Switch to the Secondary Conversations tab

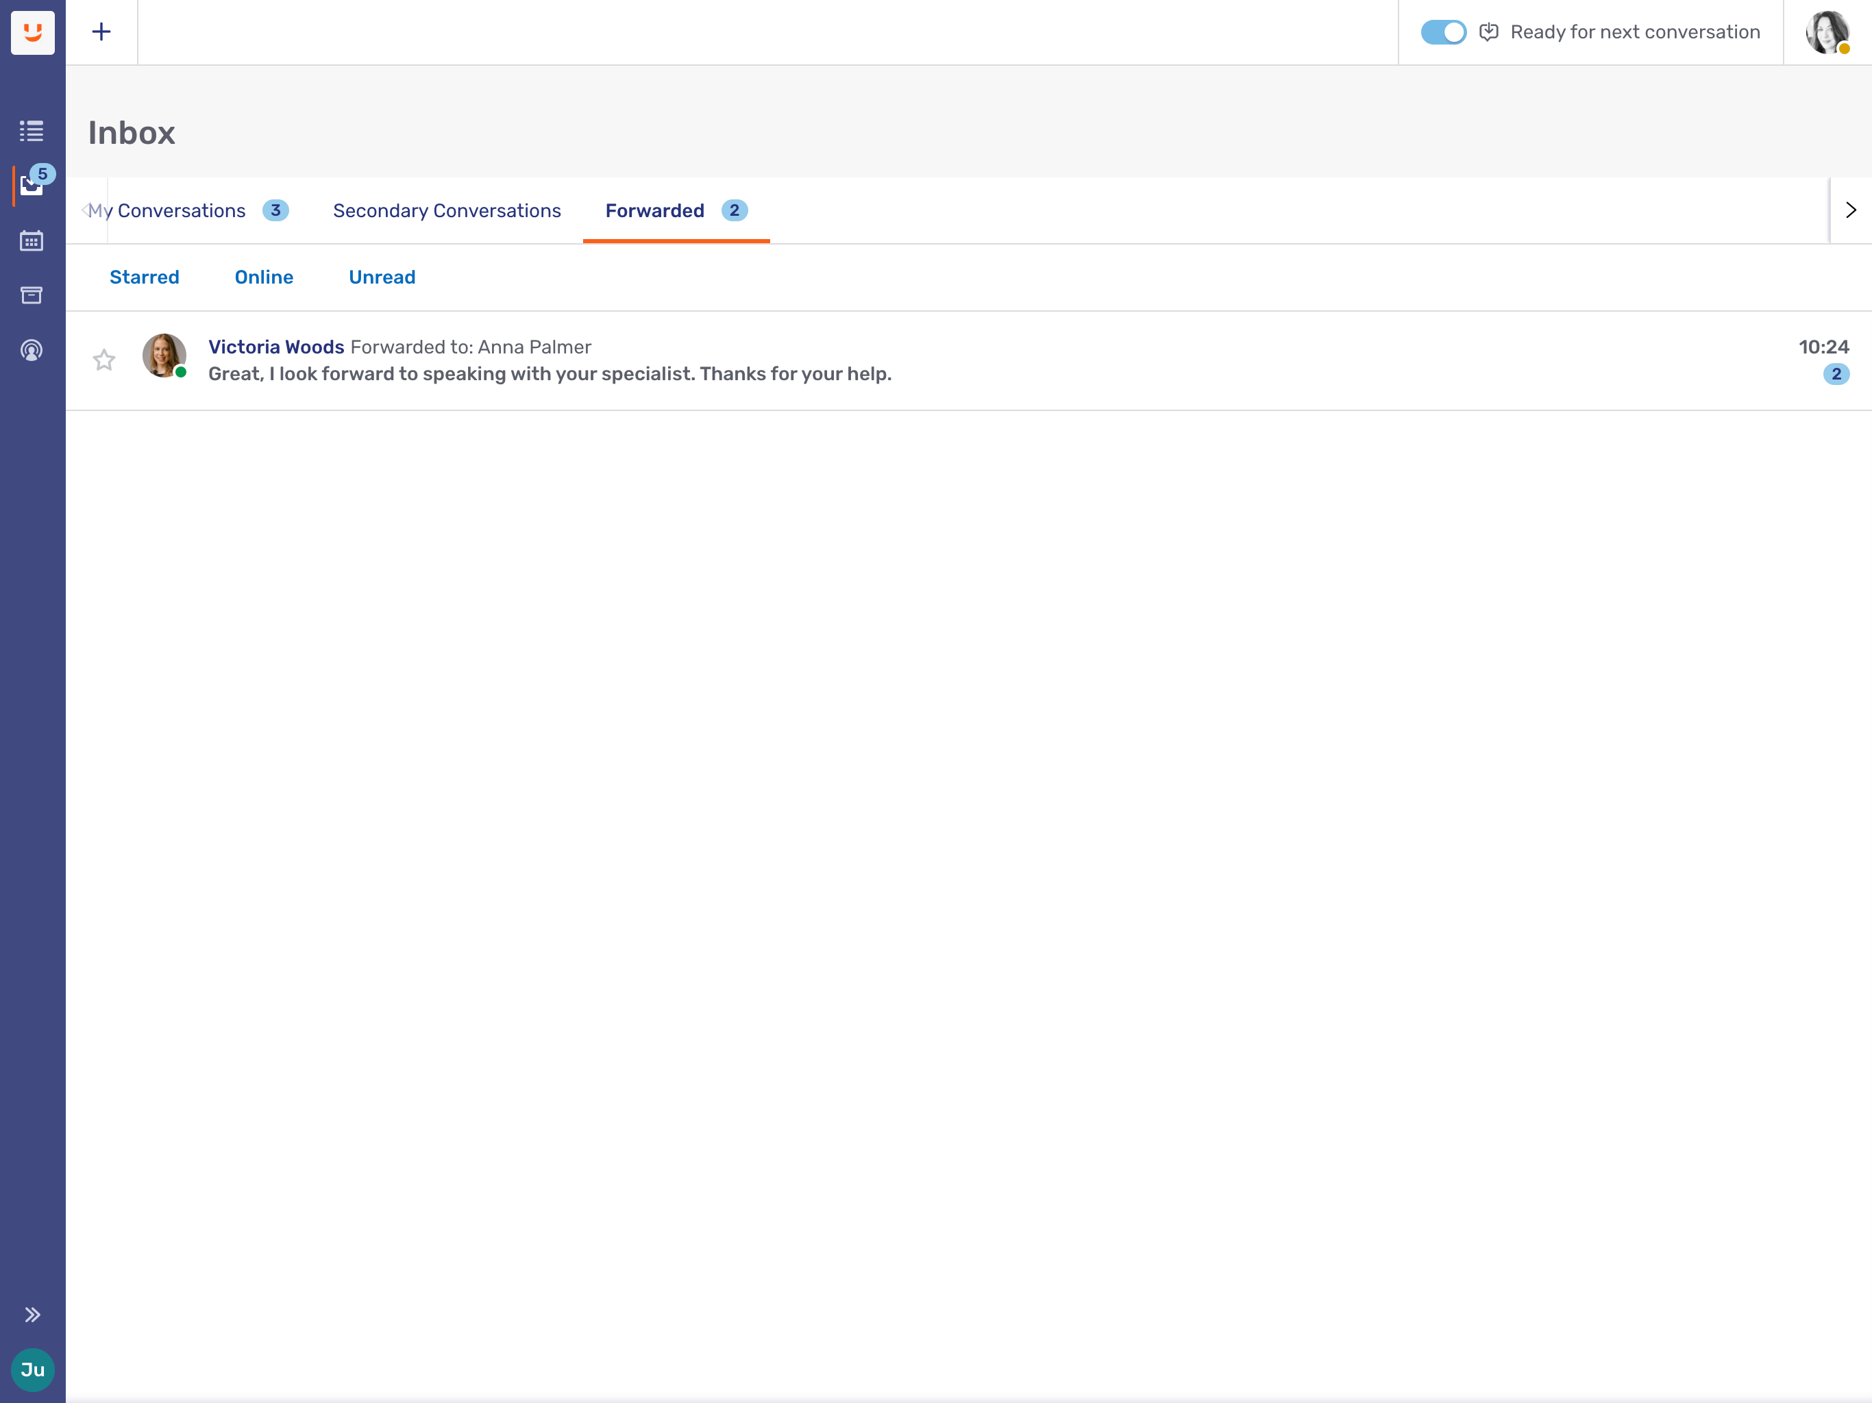click(x=446, y=211)
